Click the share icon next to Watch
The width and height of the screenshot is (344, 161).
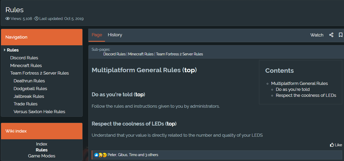pos(331,35)
